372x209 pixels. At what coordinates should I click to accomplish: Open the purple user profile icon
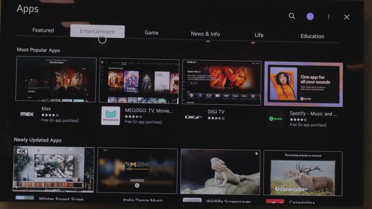[310, 16]
